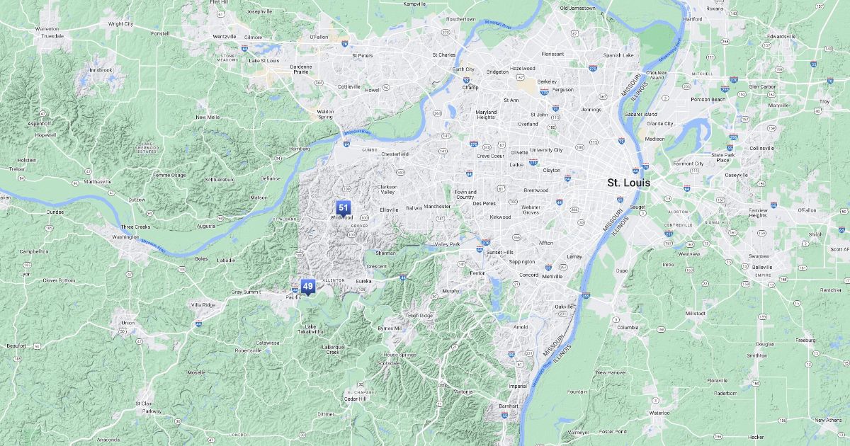
Task: Select the New Melle label
Action: [208, 118]
